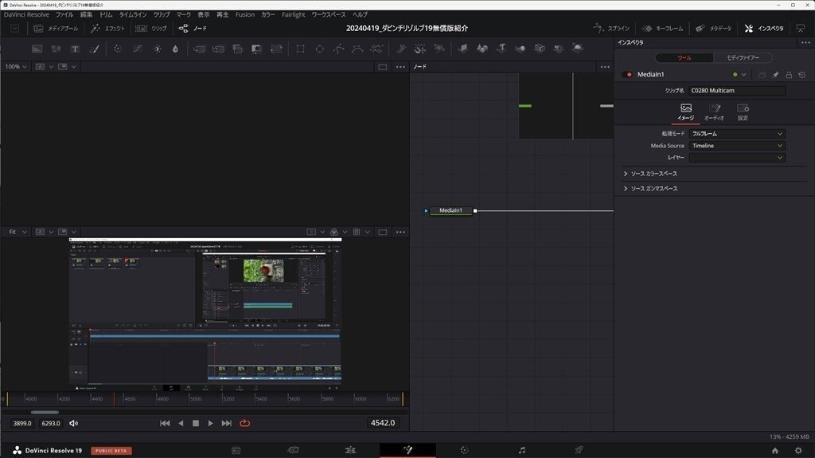The height and width of the screenshot is (458, 815).
Task: Stop playback
Action: pyautogui.click(x=196, y=424)
